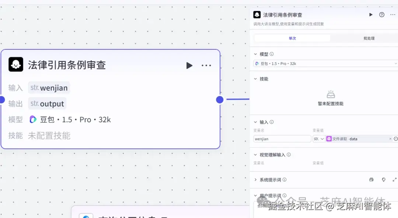Viewport: 398px width, 218px height.
Task: Remove the 文件读取·data variable reference
Action: (390, 139)
